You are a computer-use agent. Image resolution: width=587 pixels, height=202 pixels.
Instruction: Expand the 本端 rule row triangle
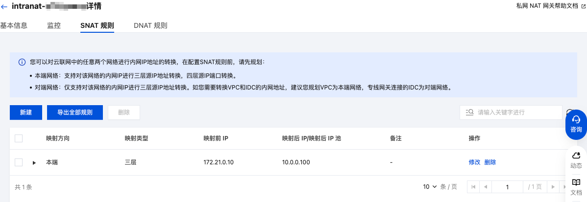34,163
